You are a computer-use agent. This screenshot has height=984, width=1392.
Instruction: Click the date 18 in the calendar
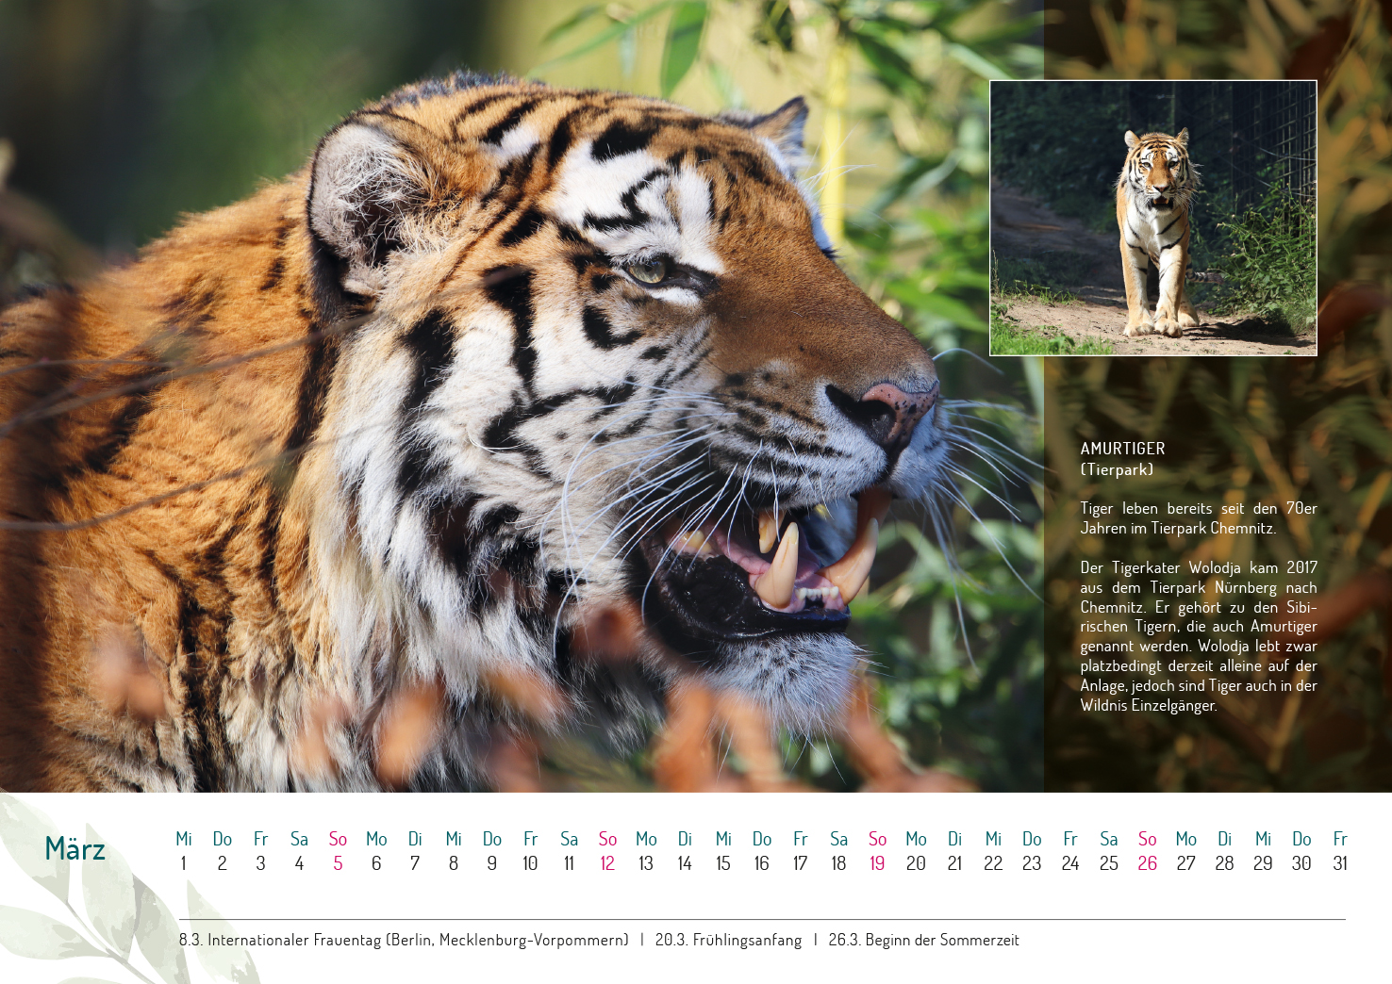tap(838, 863)
